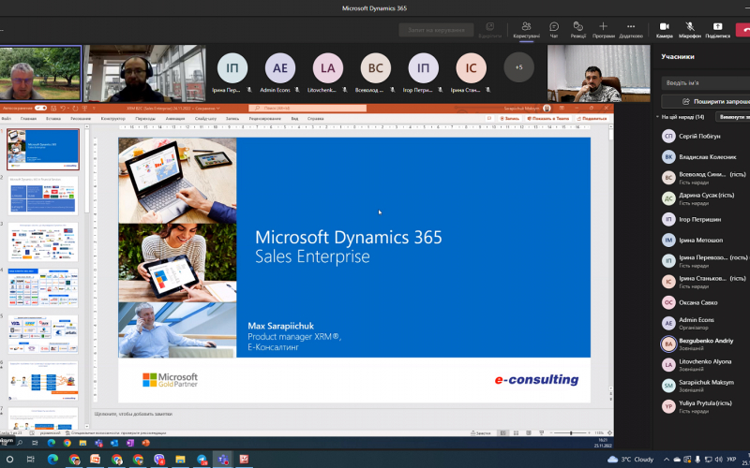This screenshot has width=750, height=468.
Task: Click the headphones man video tile
Action: tap(145, 74)
